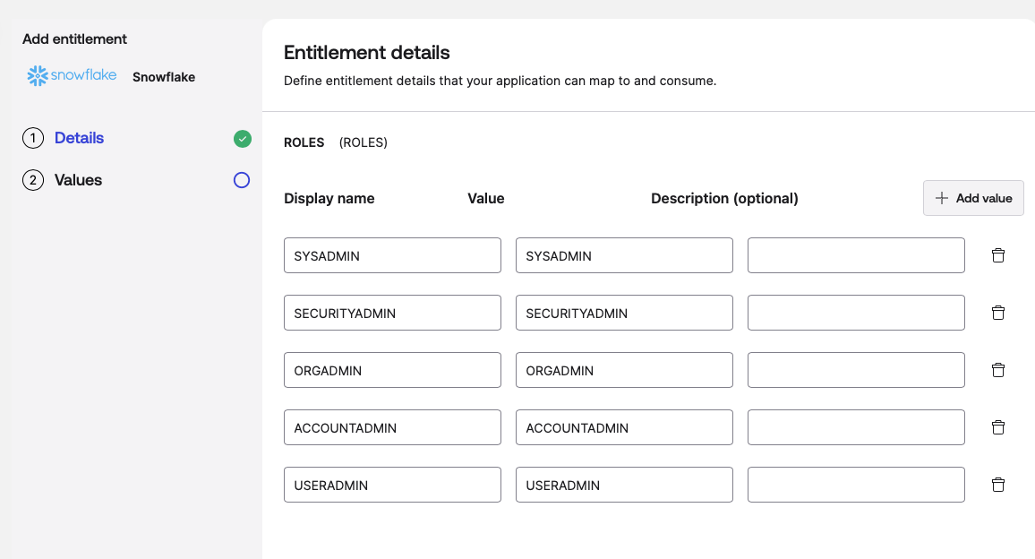
Task: Delete the SYSADMIN row with trash icon
Action: pos(998,255)
